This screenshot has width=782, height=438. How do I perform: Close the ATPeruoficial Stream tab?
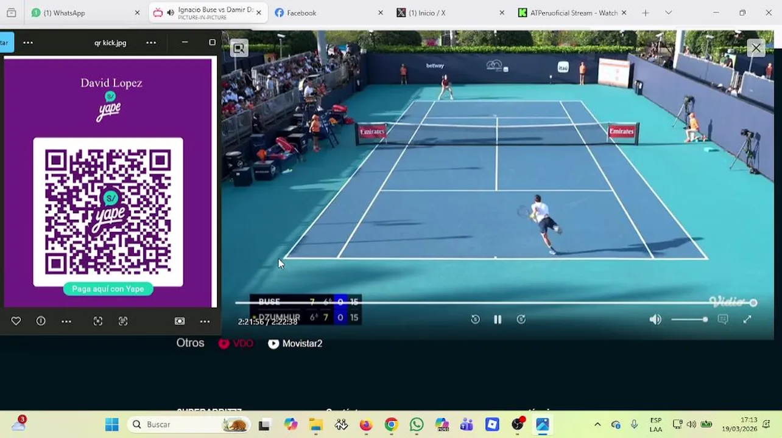[624, 13]
